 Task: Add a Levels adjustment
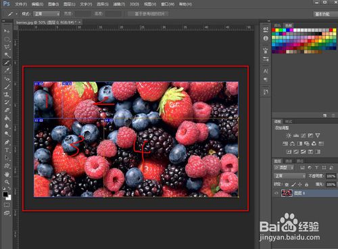pos(296,135)
